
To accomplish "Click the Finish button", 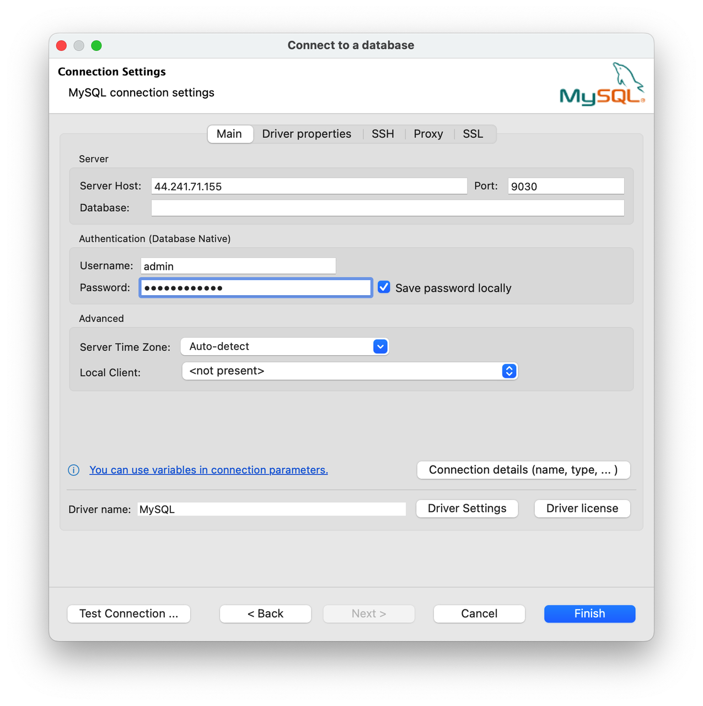I will [x=589, y=614].
